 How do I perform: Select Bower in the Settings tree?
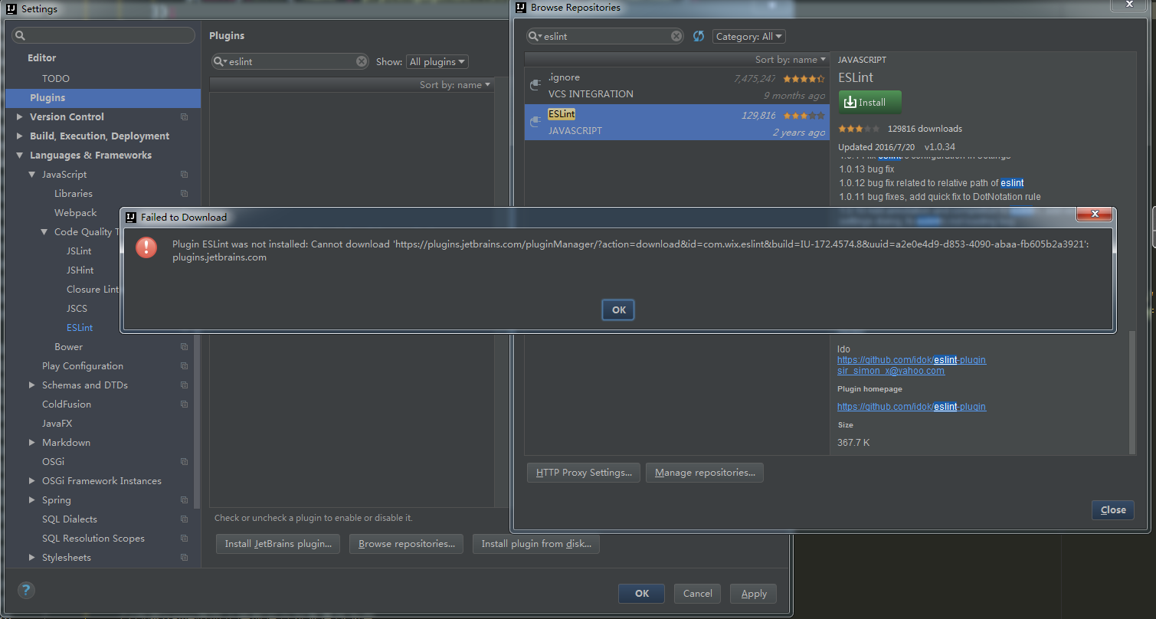point(68,347)
